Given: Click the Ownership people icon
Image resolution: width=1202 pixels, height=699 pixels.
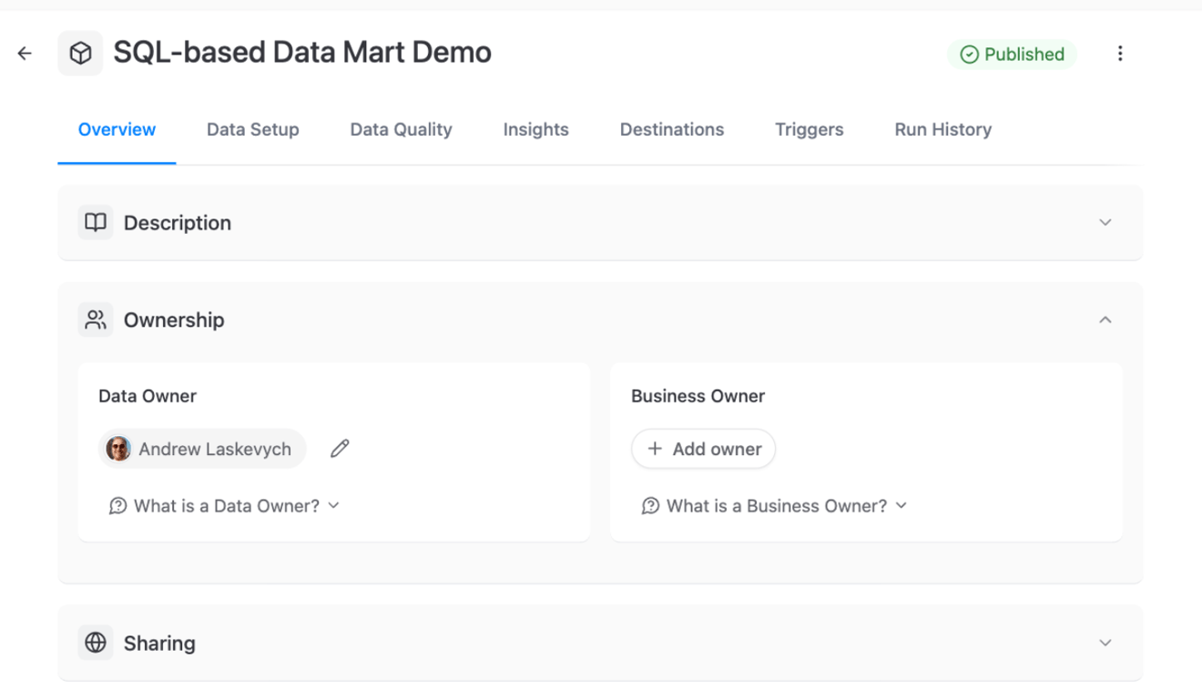Looking at the screenshot, I should (x=96, y=319).
